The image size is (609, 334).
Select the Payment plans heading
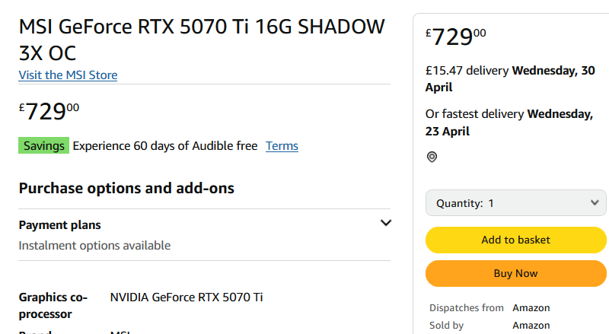pyautogui.click(x=59, y=225)
